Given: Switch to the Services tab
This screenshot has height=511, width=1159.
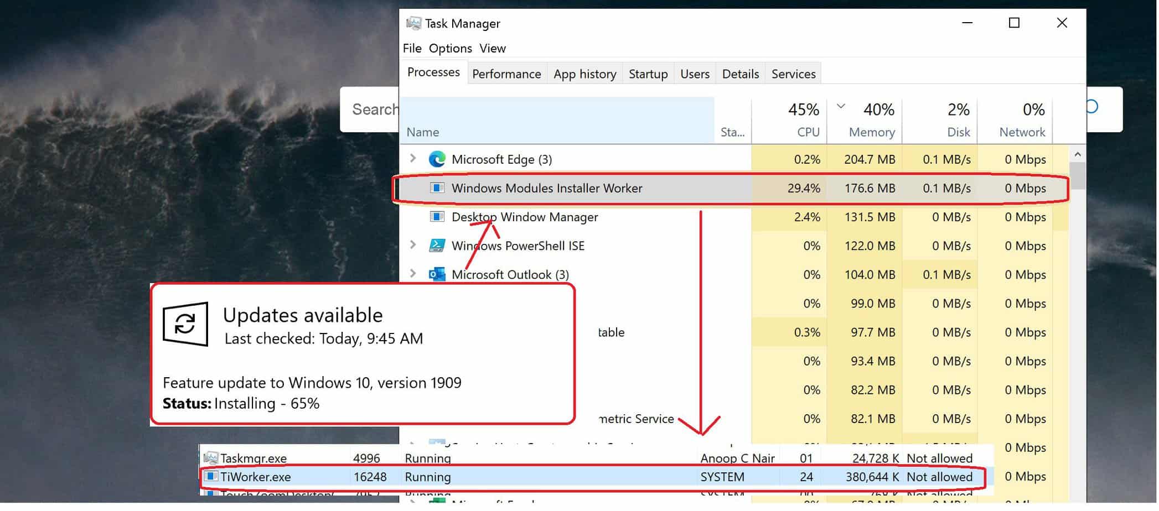Looking at the screenshot, I should pos(794,74).
